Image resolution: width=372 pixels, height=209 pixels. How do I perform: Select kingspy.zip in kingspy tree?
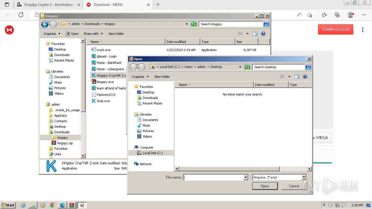pyautogui.click(x=62, y=143)
